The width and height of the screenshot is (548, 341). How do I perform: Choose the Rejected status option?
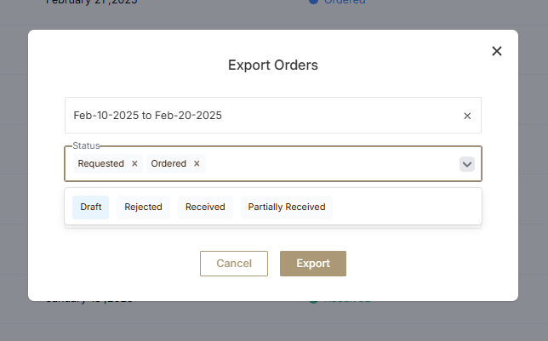point(144,207)
